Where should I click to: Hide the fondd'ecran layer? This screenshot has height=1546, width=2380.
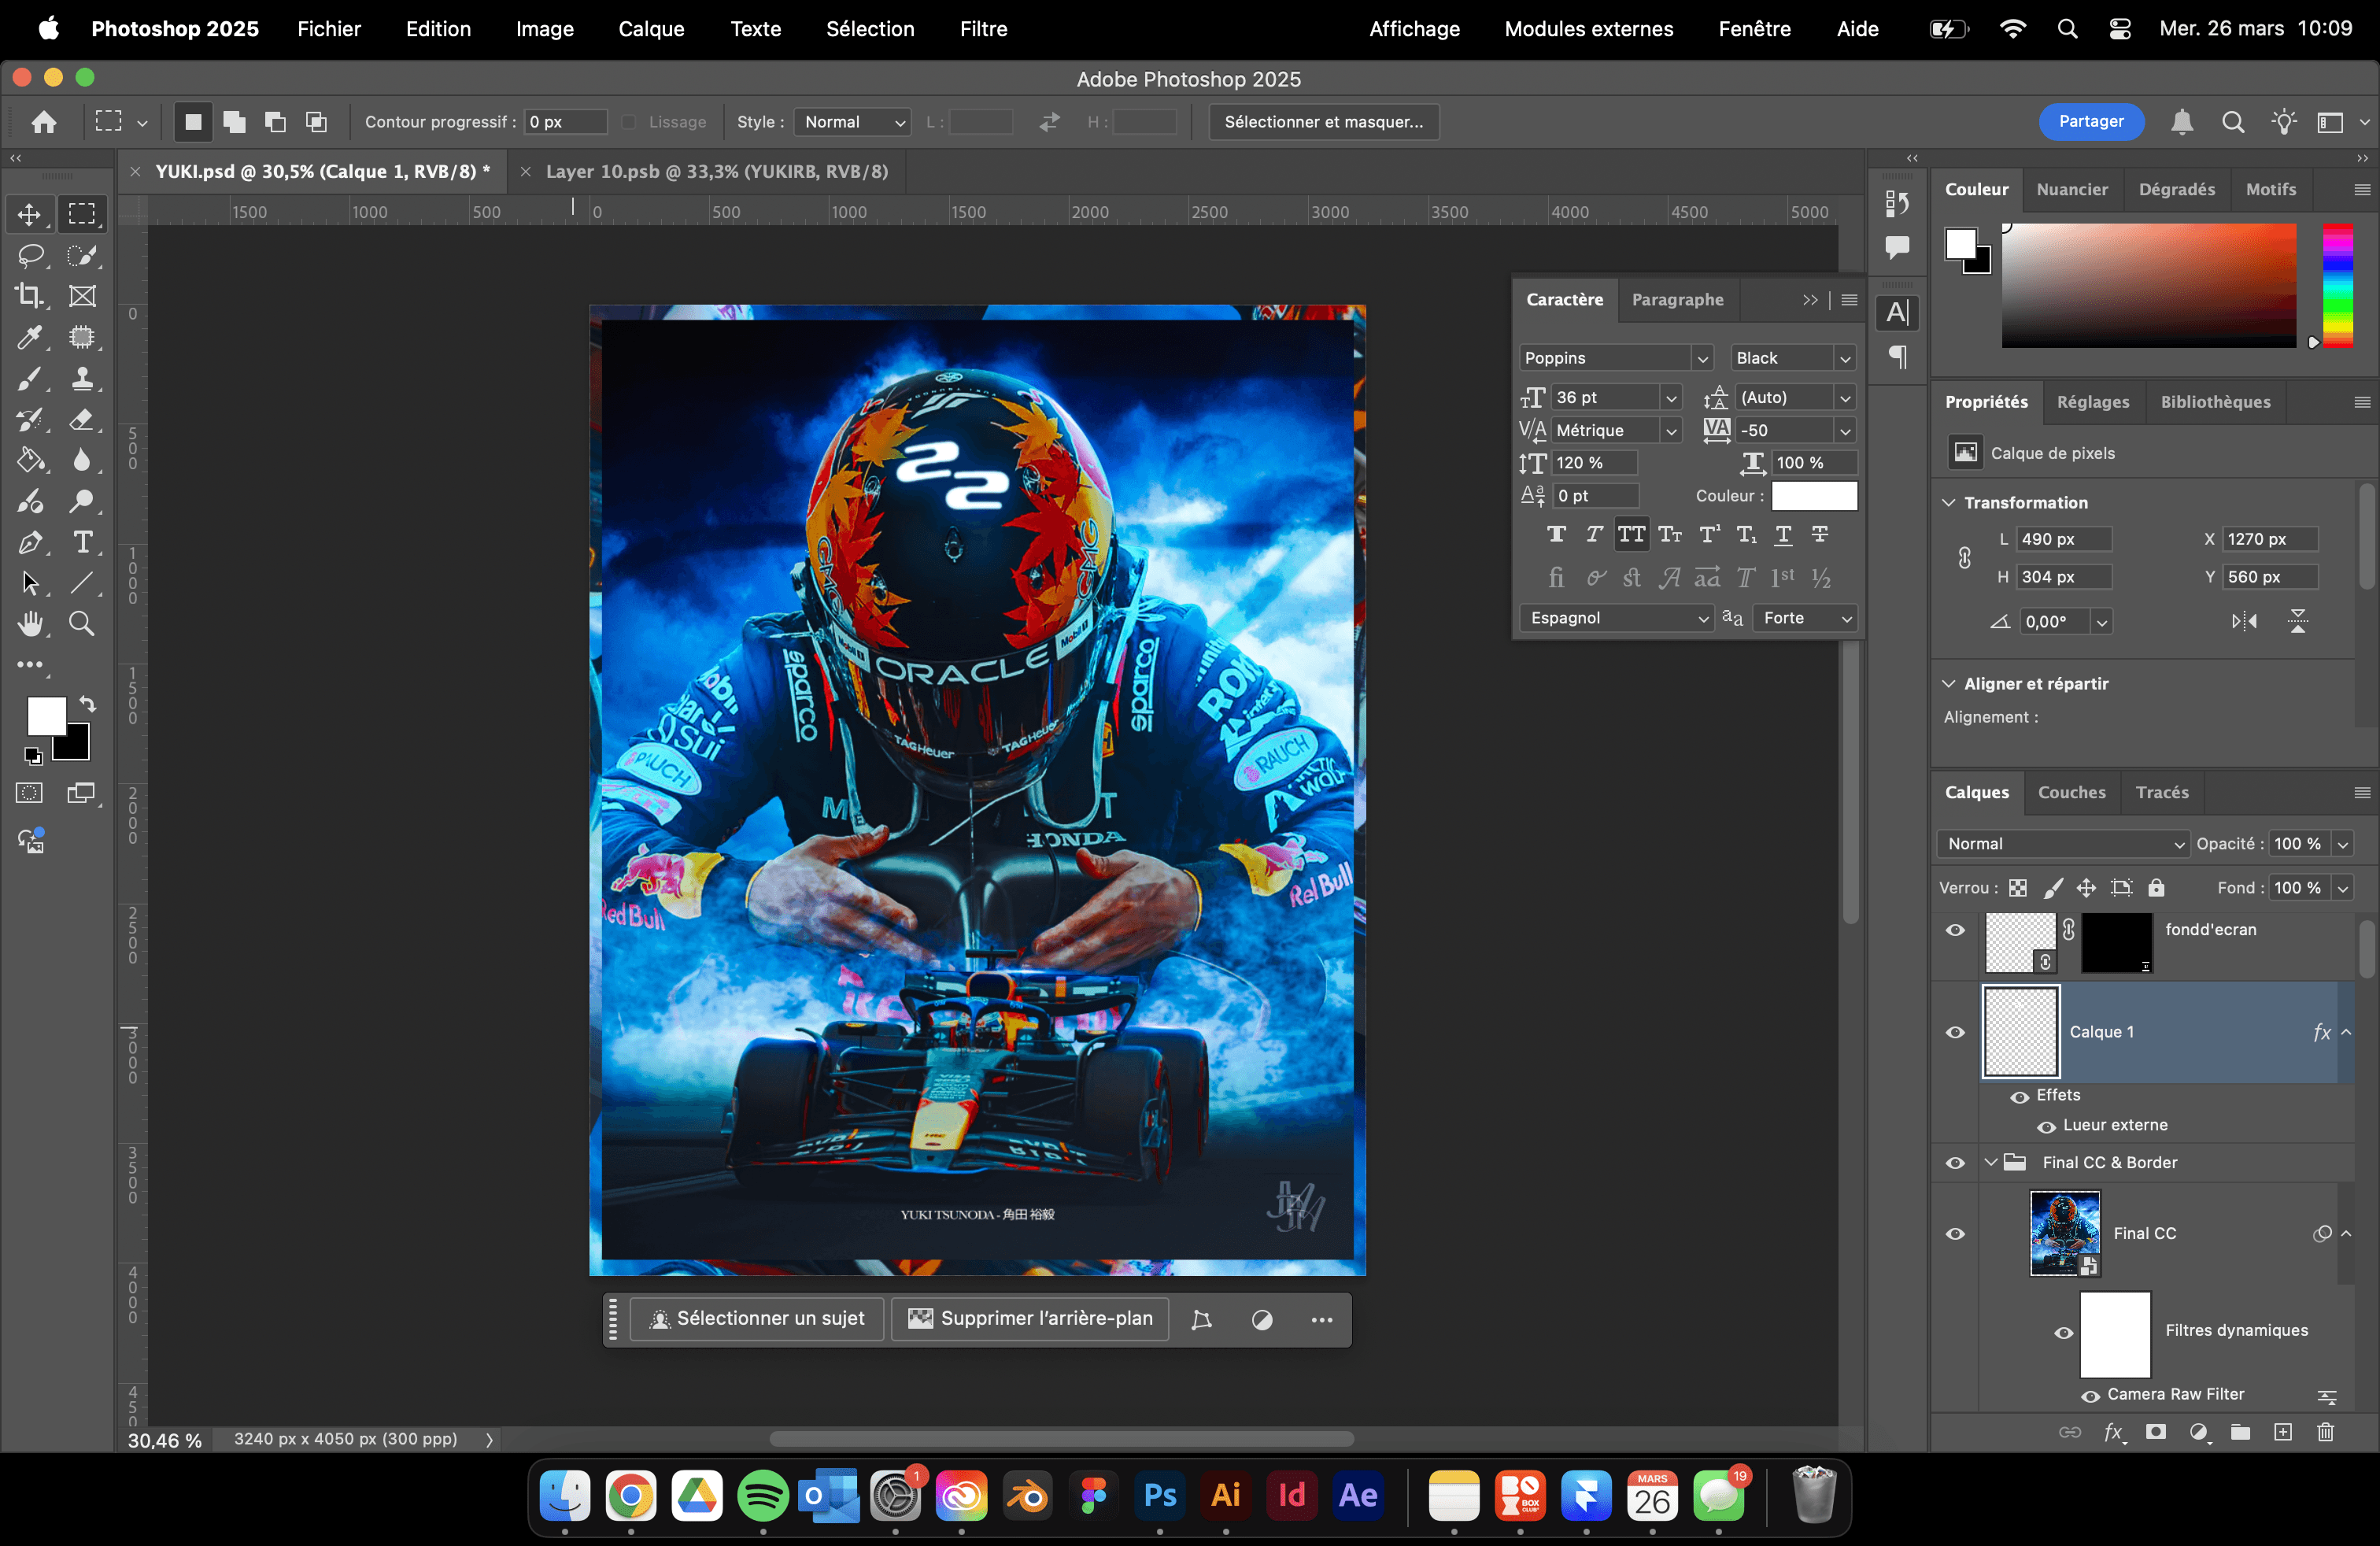(x=1955, y=930)
